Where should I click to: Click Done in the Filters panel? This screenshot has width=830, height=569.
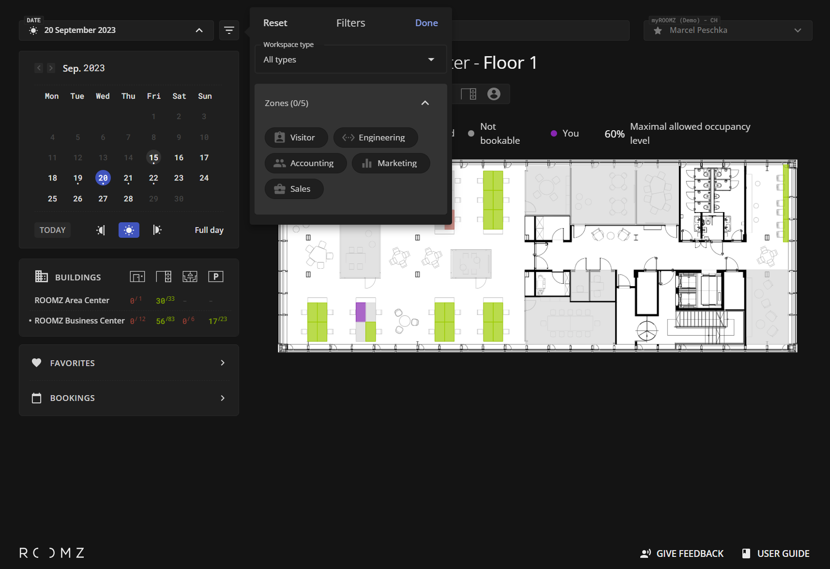point(426,23)
